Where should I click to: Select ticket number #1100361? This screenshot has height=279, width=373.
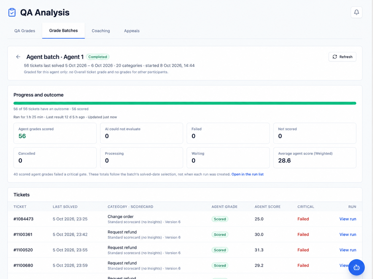click(23, 234)
